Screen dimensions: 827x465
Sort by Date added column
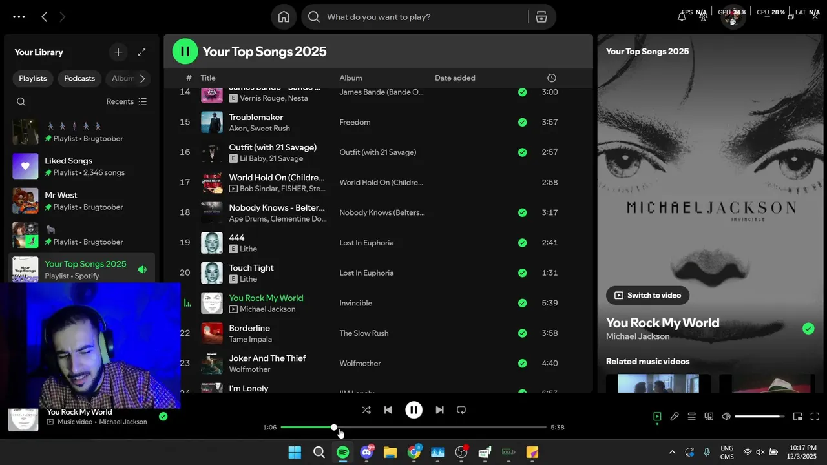pos(455,78)
